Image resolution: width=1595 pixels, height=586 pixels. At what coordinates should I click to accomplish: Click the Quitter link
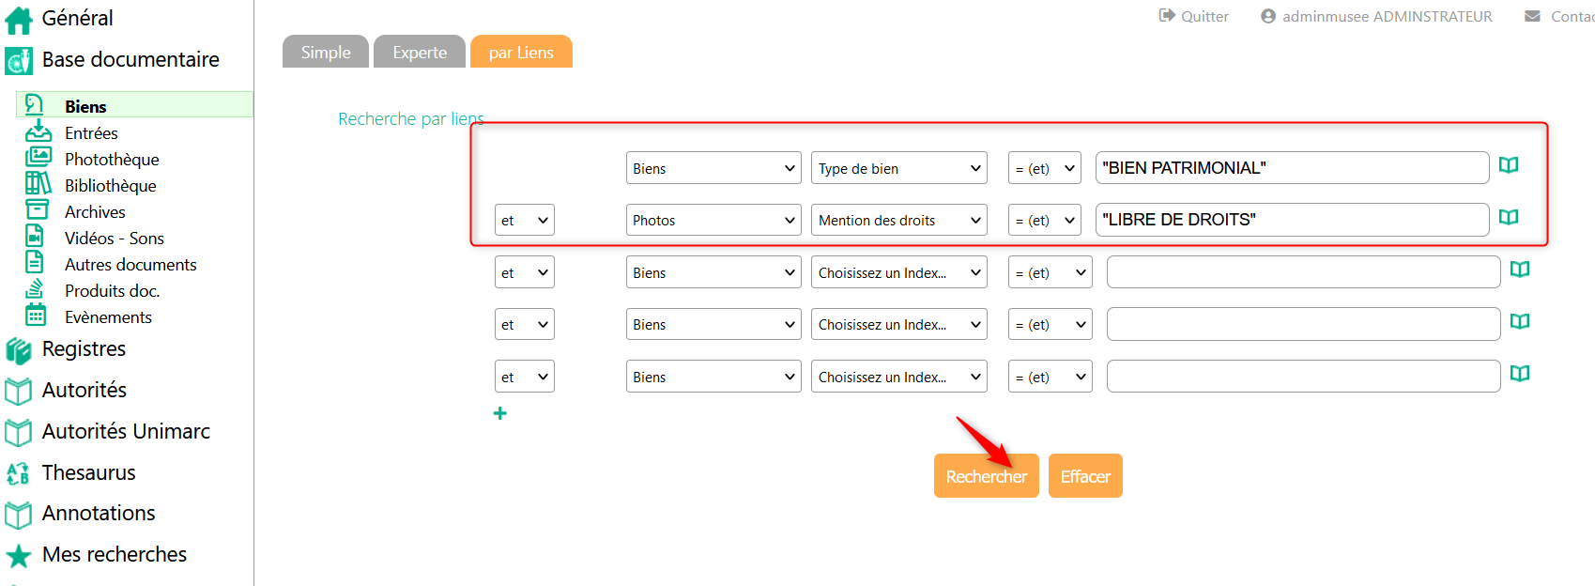pyautogui.click(x=1194, y=16)
